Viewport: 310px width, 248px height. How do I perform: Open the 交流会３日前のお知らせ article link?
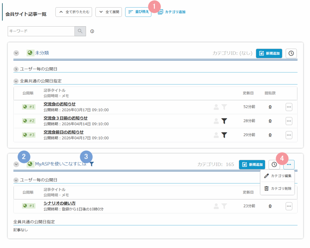click(65, 118)
